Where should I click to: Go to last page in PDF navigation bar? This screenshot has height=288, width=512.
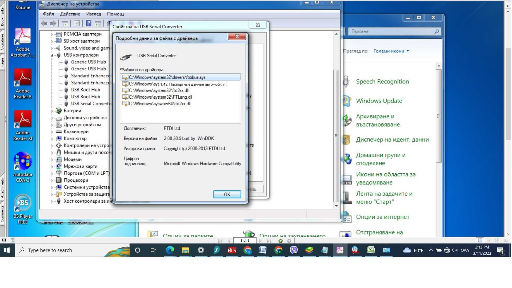coord(269,241)
